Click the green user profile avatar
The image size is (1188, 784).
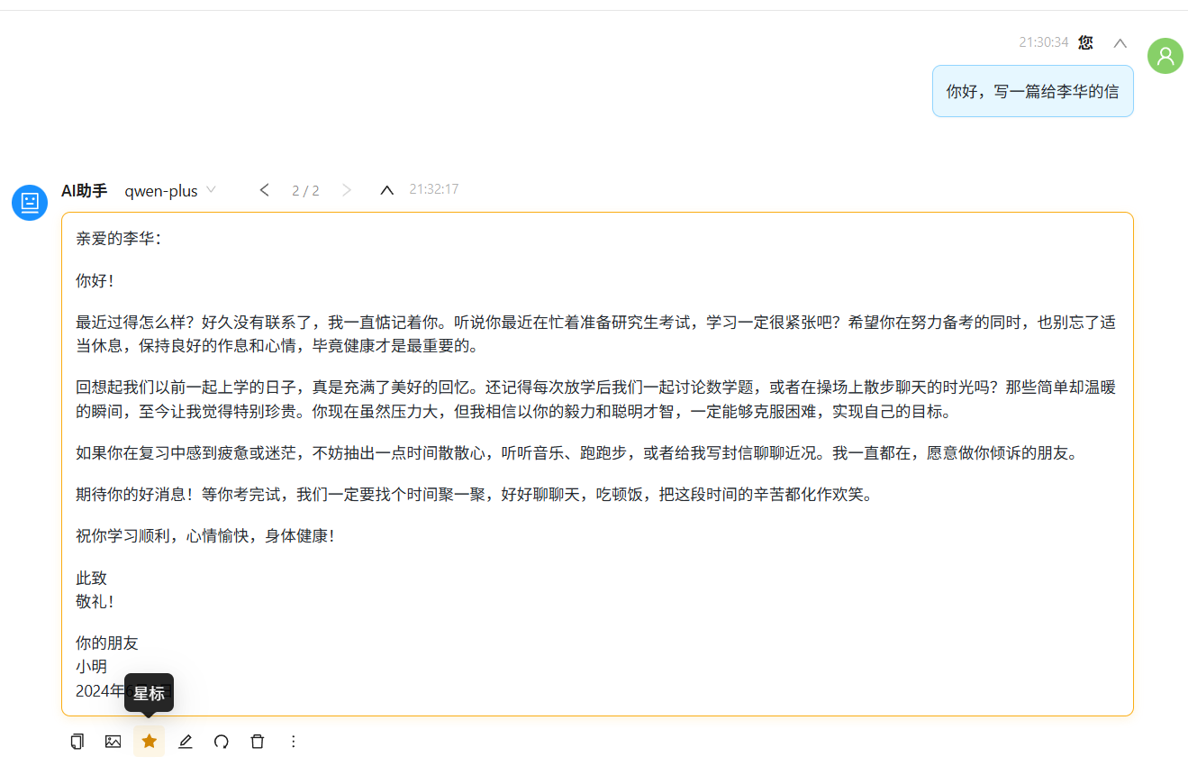pos(1165,55)
